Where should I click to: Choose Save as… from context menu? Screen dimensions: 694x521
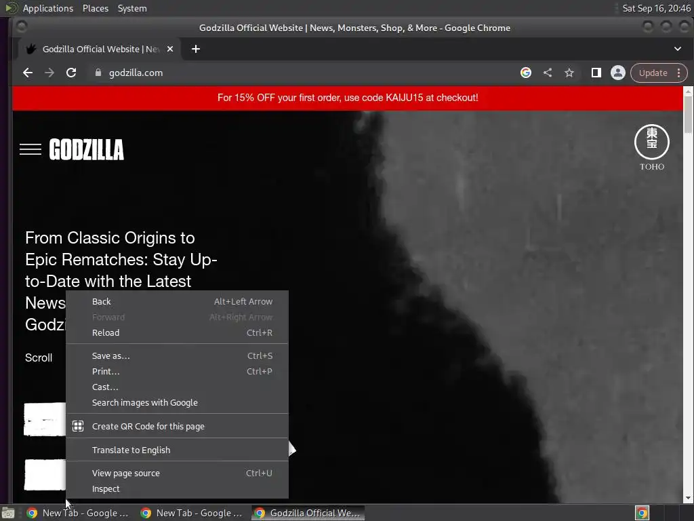pyautogui.click(x=177, y=355)
